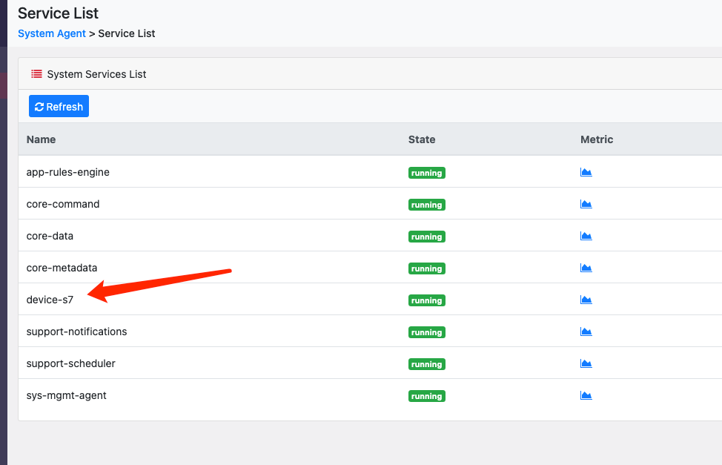
Task: Click the State column header
Action: coord(422,139)
